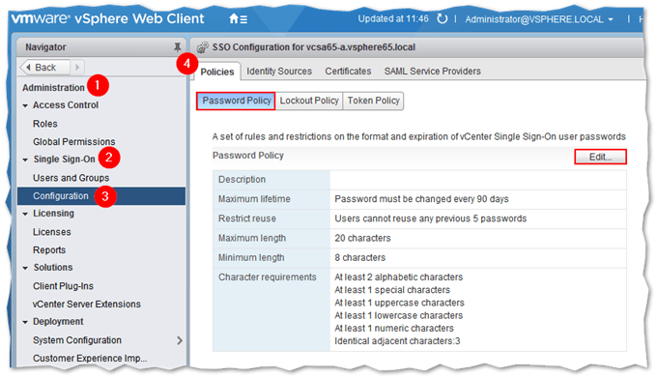Click 'Users cannot reuse any previous 5 passwords'
657x378 pixels.
430,218
